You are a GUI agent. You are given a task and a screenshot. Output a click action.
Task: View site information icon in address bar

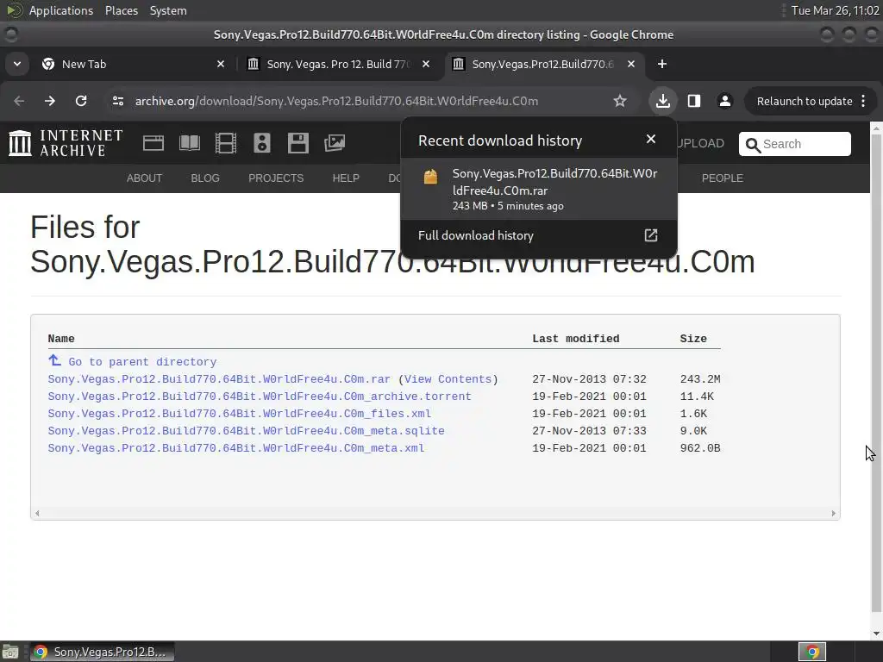coord(117,101)
